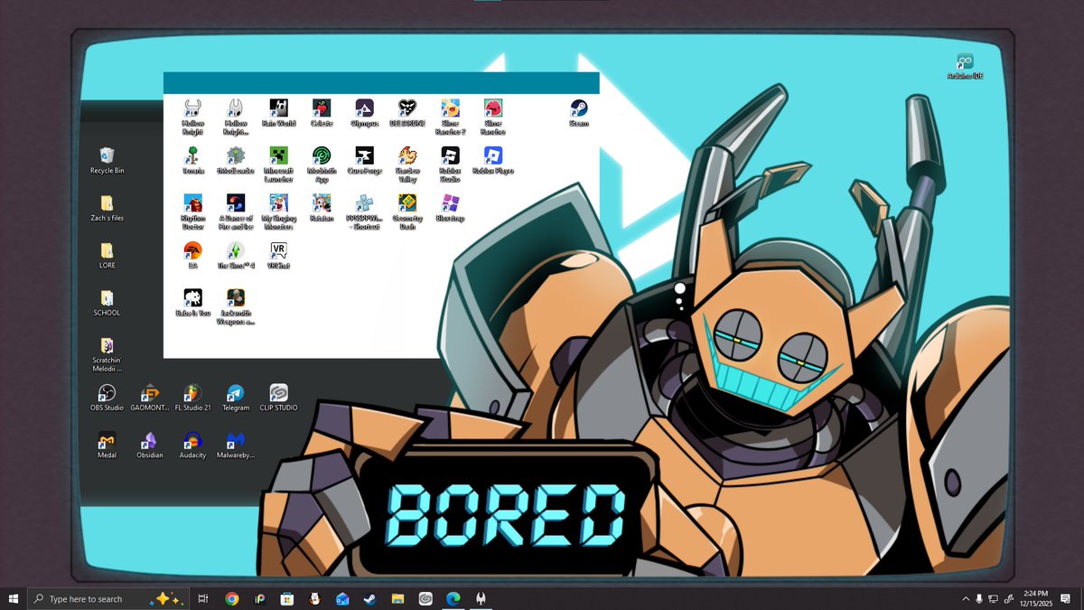The height and width of the screenshot is (610, 1084).
Task: Select the DELTARUNE desktop shortcut
Action: point(407,113)
